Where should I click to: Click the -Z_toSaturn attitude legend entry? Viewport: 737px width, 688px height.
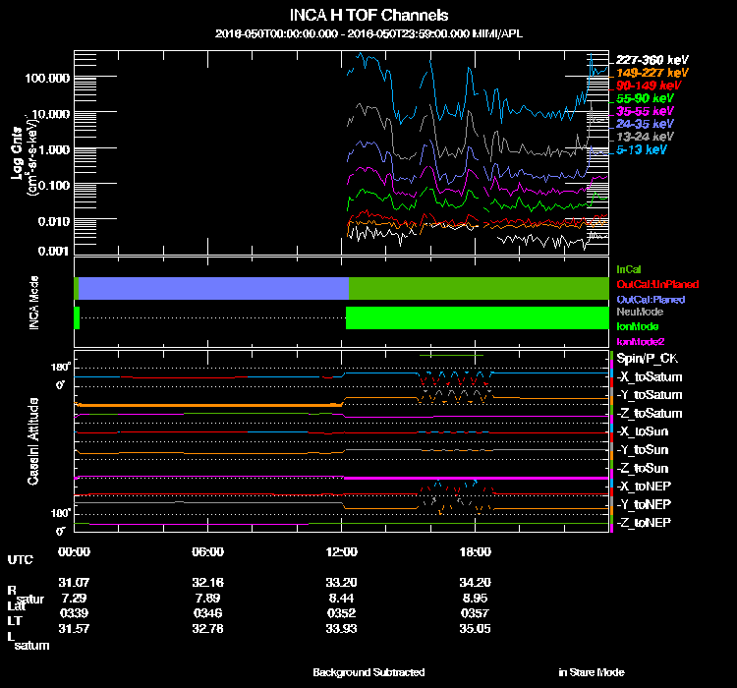[x=650, y=414]
